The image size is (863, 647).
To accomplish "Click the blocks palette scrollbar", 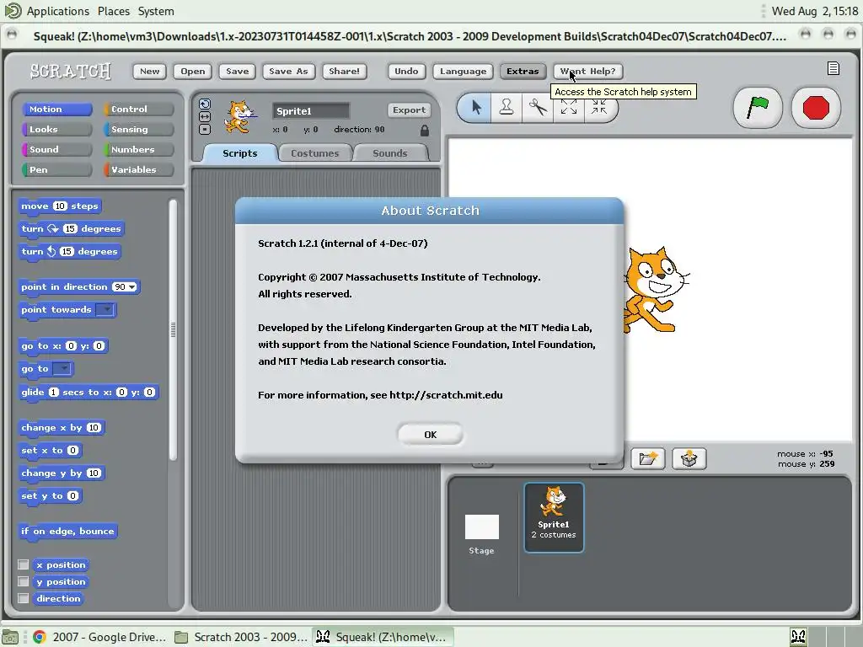I will click(x=173, y=329).
